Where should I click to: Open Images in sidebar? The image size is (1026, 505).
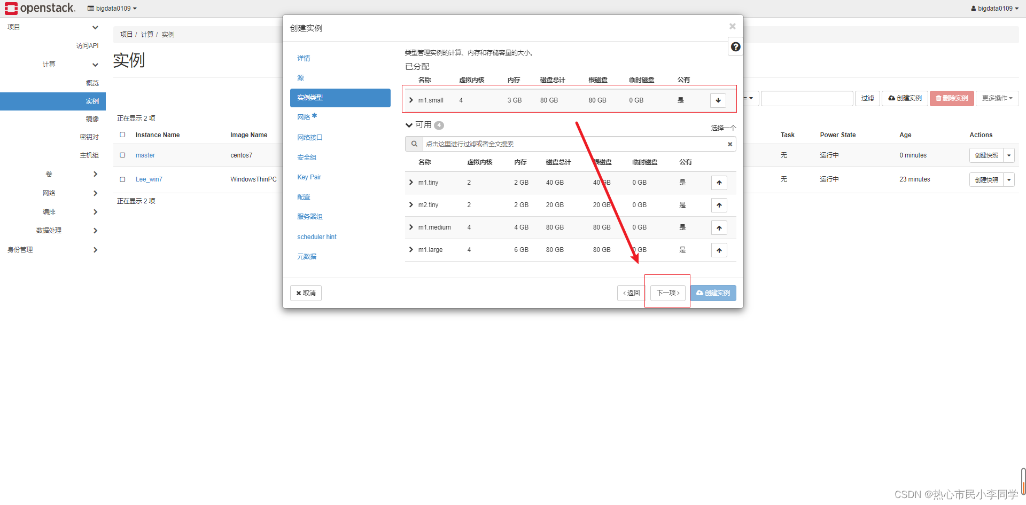(92, 119)
